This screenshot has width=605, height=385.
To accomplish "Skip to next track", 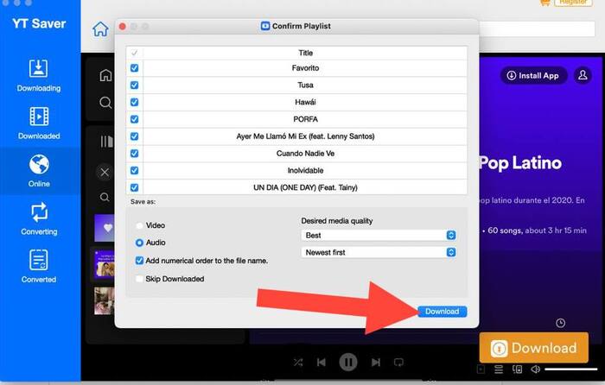I will click(x=375, y=363).
